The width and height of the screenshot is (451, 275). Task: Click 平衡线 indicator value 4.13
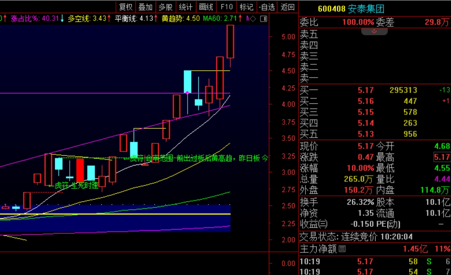click(x=146, y=19)
